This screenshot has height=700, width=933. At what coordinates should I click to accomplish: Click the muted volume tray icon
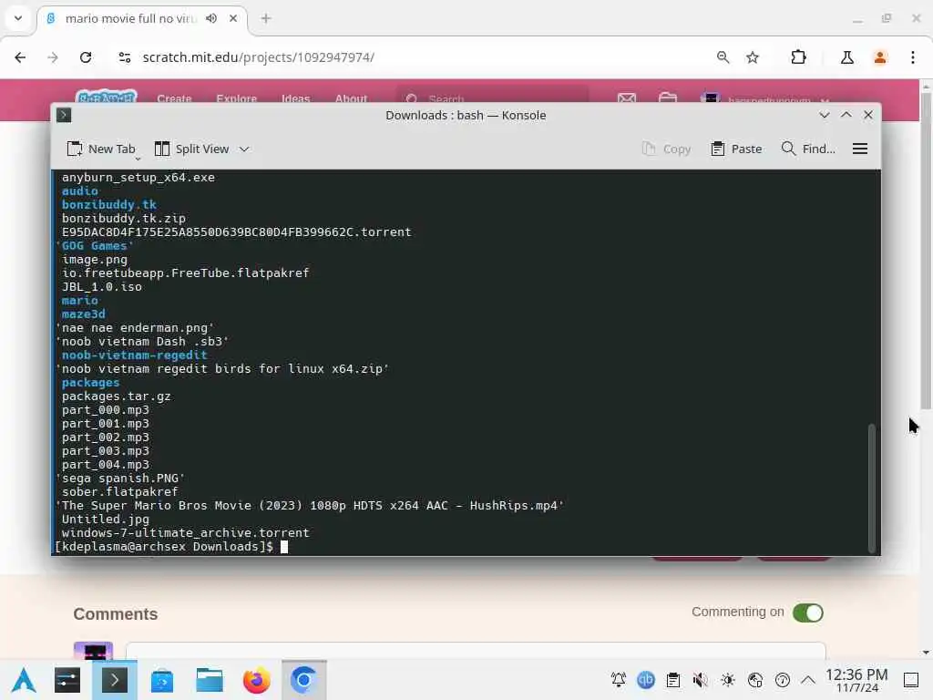click(701, 680)
